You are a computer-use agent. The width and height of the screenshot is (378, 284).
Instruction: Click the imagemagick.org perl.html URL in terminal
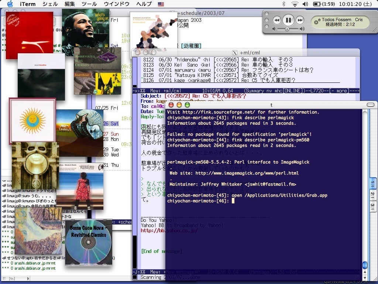pyautogui.click(x=247, y=173)
